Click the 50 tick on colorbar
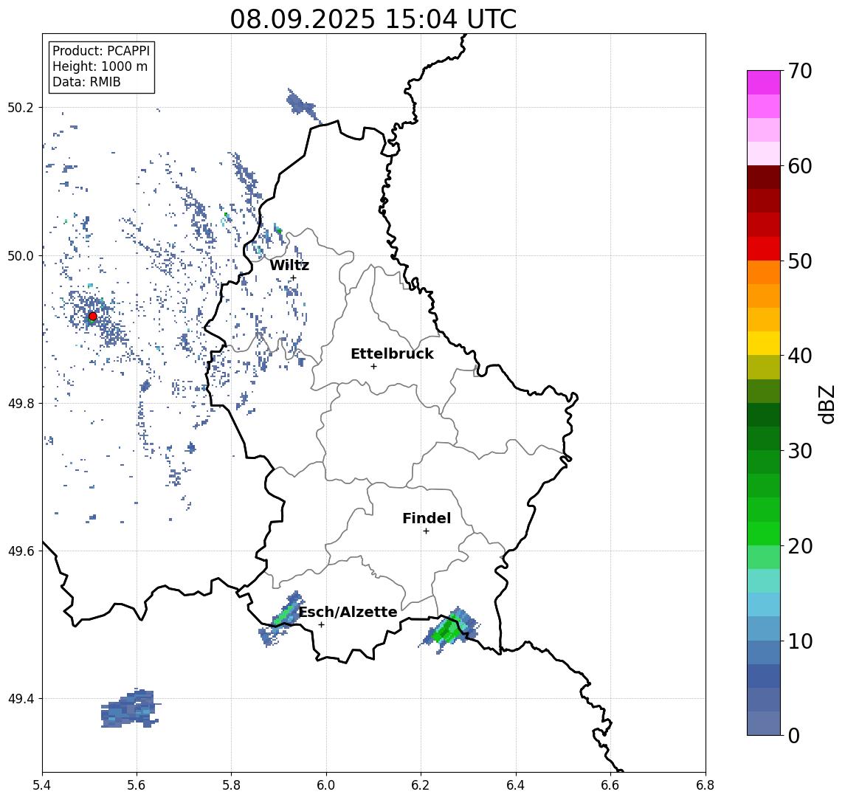 pos(799,261)
